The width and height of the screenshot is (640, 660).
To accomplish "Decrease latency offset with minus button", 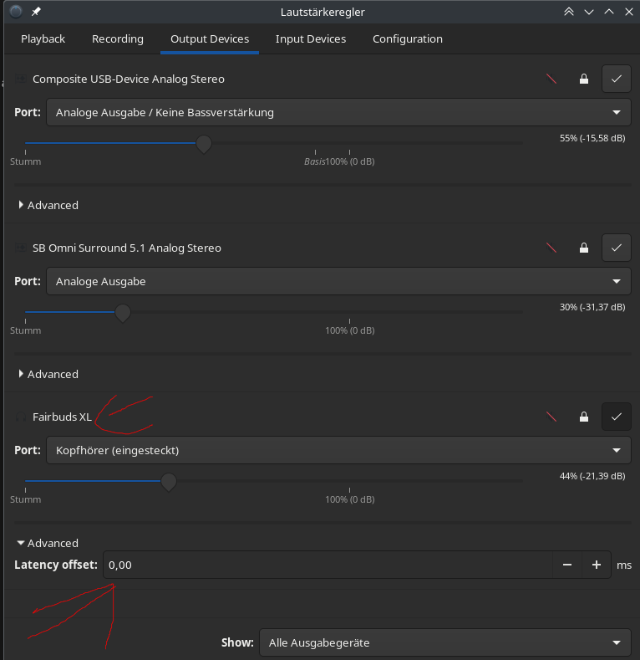I will pyautogui.click(x=567, y=565).
